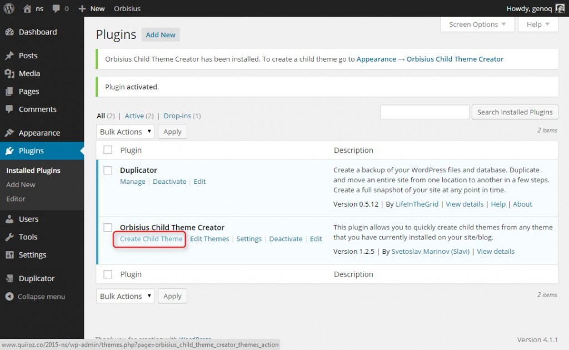Click the Duplicator icon in sidebar
569x350 pixels.
tap(9, 278)
